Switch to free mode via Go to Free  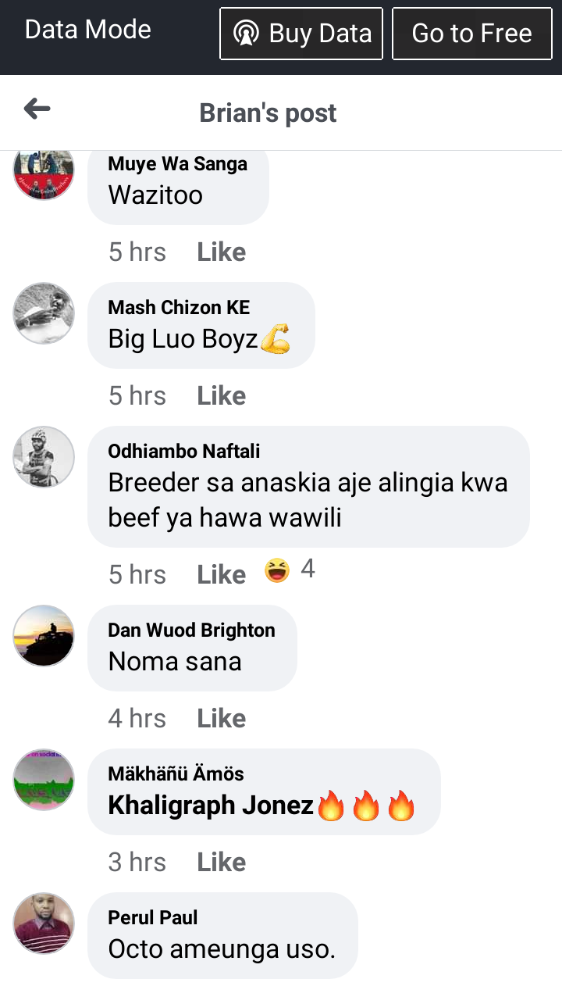471,34
